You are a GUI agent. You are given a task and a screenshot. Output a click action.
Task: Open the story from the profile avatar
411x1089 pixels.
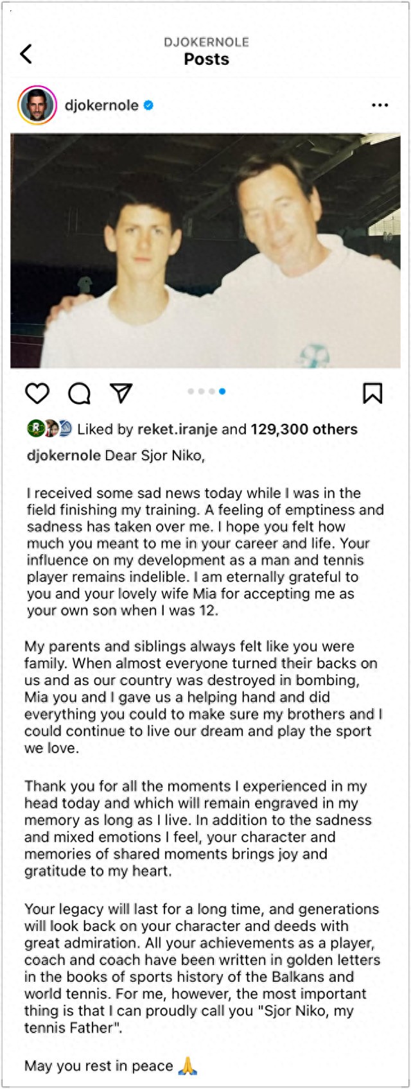[x=37, y=105]
